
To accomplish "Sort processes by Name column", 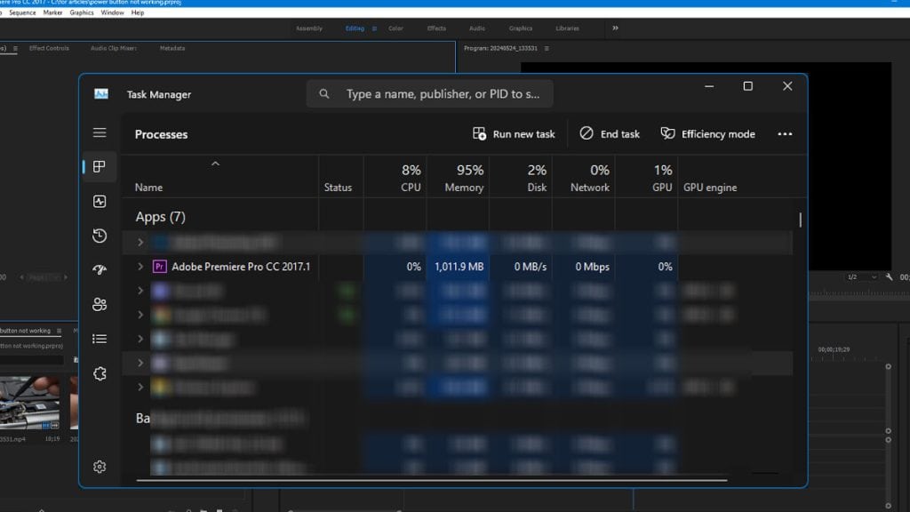I will click(x=148, y=188).
